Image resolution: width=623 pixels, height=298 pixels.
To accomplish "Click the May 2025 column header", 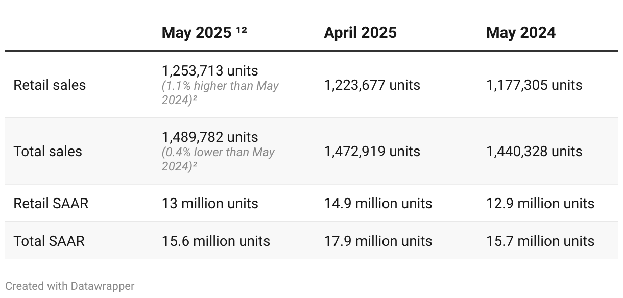I will 204,33.
